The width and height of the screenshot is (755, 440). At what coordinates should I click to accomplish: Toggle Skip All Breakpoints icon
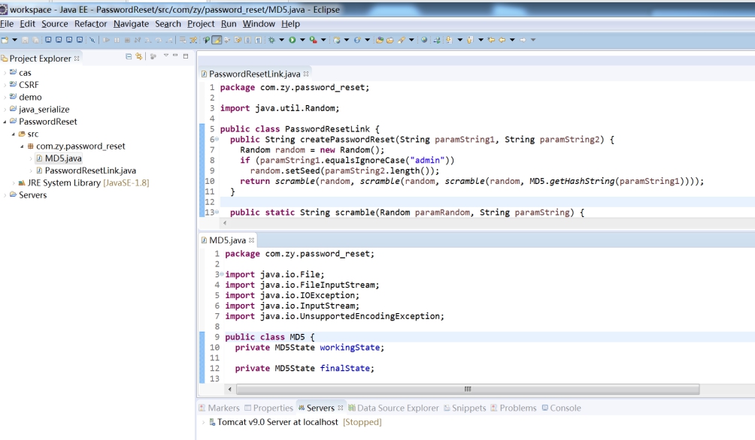click(x=92, y=40)
